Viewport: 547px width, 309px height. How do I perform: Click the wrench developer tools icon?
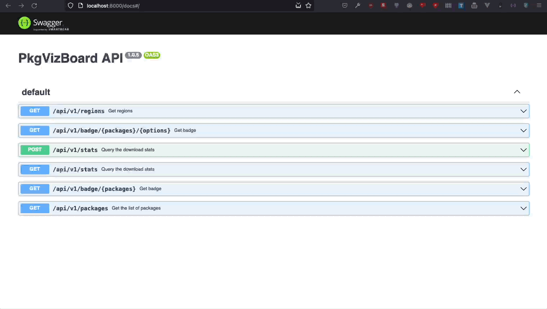(x=358, y=6)
